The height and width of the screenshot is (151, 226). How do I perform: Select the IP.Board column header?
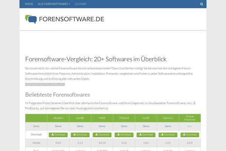click(x=124, y=118)
